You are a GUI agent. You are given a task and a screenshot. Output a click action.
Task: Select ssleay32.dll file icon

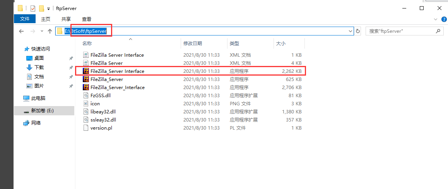click(x=86, y=120)
